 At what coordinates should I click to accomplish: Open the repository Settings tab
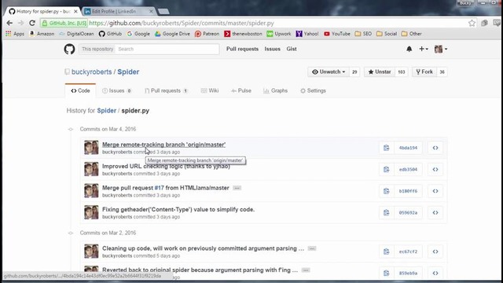click(313, 91)
